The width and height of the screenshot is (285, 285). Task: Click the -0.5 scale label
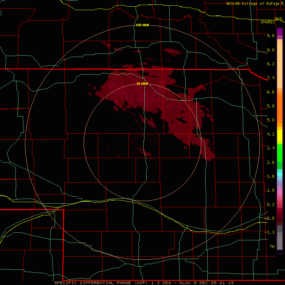[269, 218]
